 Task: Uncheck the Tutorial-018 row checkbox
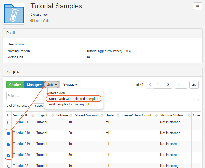(x=9, y=133)
